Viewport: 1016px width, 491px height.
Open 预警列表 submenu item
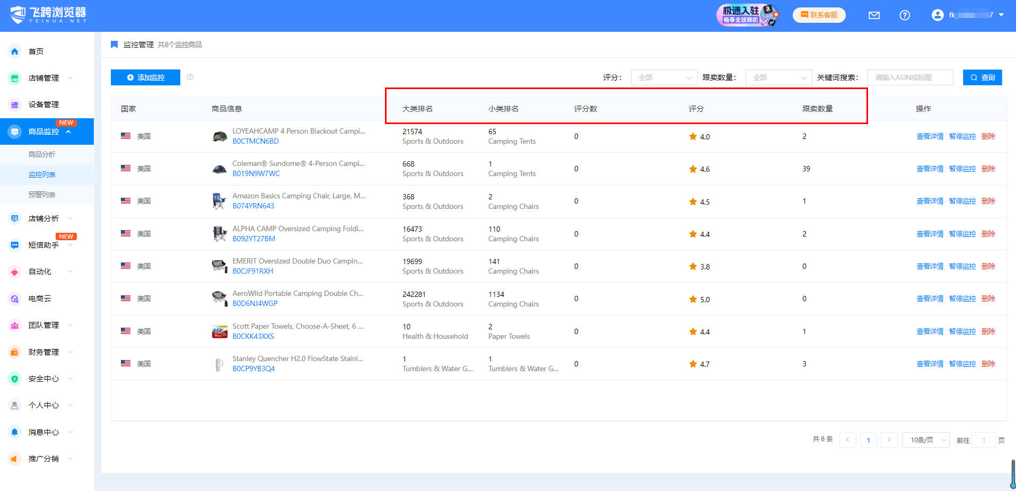(42, 195)
